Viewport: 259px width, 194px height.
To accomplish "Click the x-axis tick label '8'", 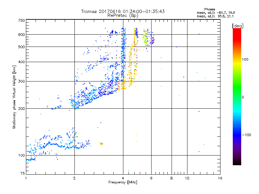I will pyautogui.click(x=172, y=178).
